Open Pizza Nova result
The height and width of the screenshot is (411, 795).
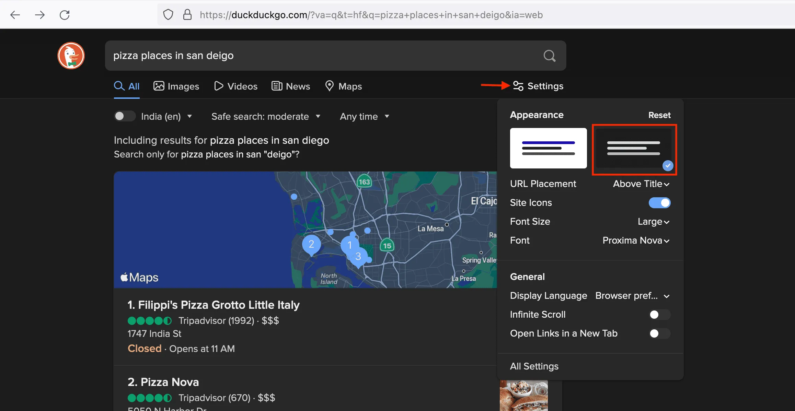coord(163,382)
